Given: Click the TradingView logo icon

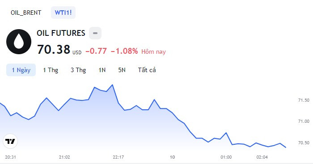Looking at the screenshot, I should [x=10, y=141].
